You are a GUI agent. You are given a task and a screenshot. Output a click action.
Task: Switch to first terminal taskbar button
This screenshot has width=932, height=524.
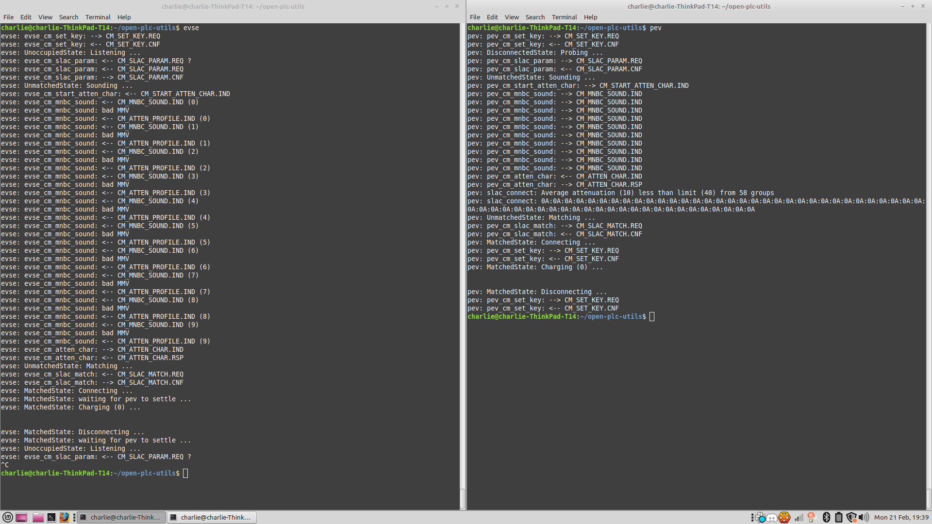click(122, 517)
